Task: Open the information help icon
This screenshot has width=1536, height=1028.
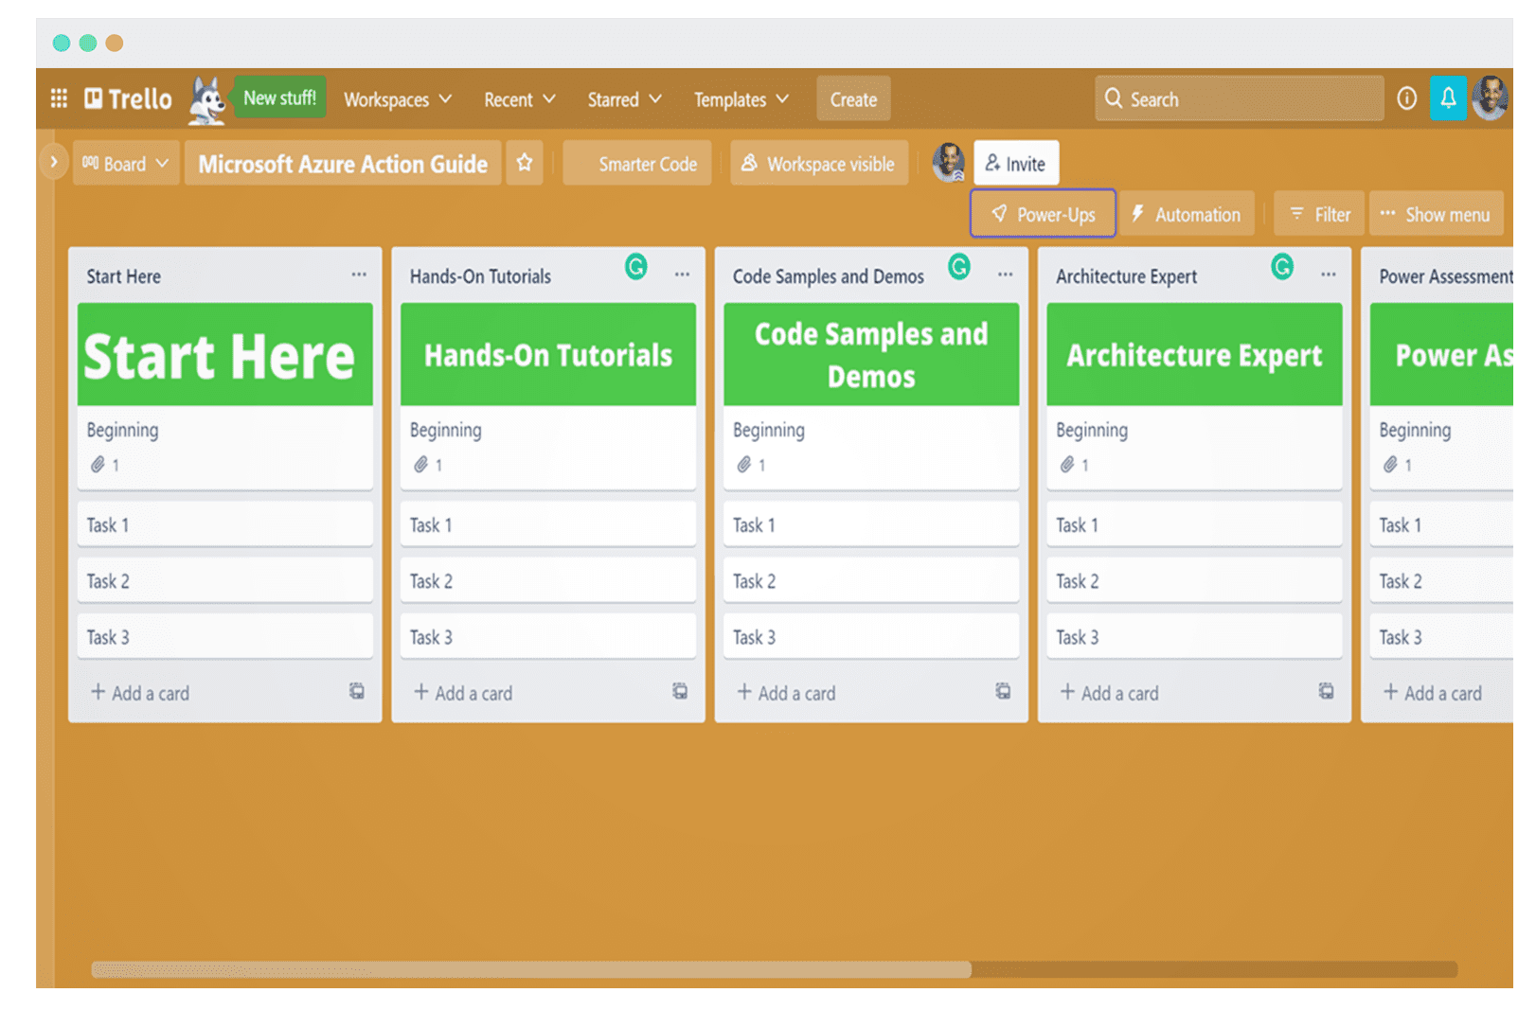Action: (x=1406, y=98)
